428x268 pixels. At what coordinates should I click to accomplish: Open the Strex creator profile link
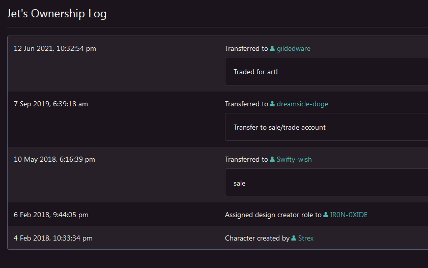[306, 239]
